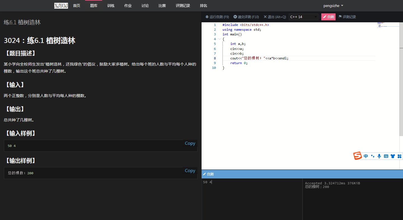This screenshot has height=220, width=403.
Task: Click 递交评测 (F10) button
Action: pyautogui.click(x=246, y=17)
